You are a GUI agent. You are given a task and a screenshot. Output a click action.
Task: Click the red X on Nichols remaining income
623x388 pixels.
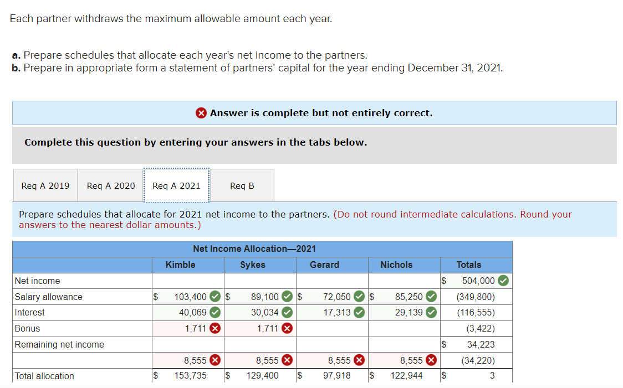click(430, 360)
